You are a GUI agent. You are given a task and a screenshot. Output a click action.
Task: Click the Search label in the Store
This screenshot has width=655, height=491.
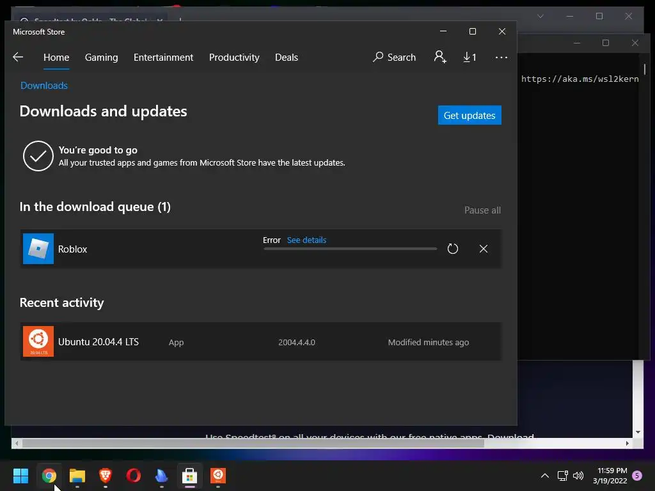click(402, 58)
